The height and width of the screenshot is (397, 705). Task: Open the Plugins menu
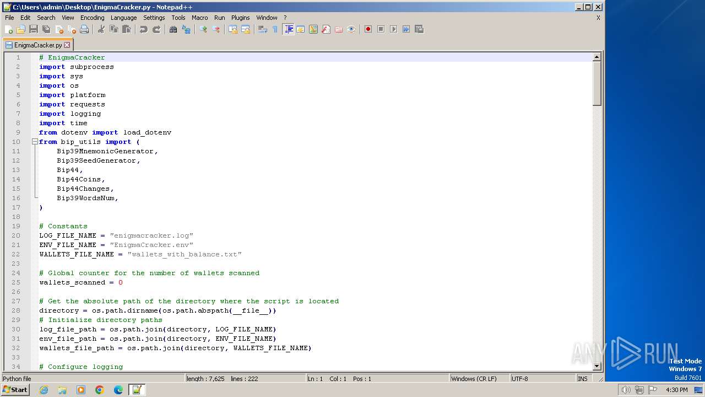[241, 18]
